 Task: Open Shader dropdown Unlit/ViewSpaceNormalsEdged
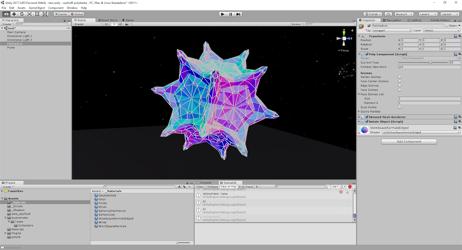tap(421, 132)
